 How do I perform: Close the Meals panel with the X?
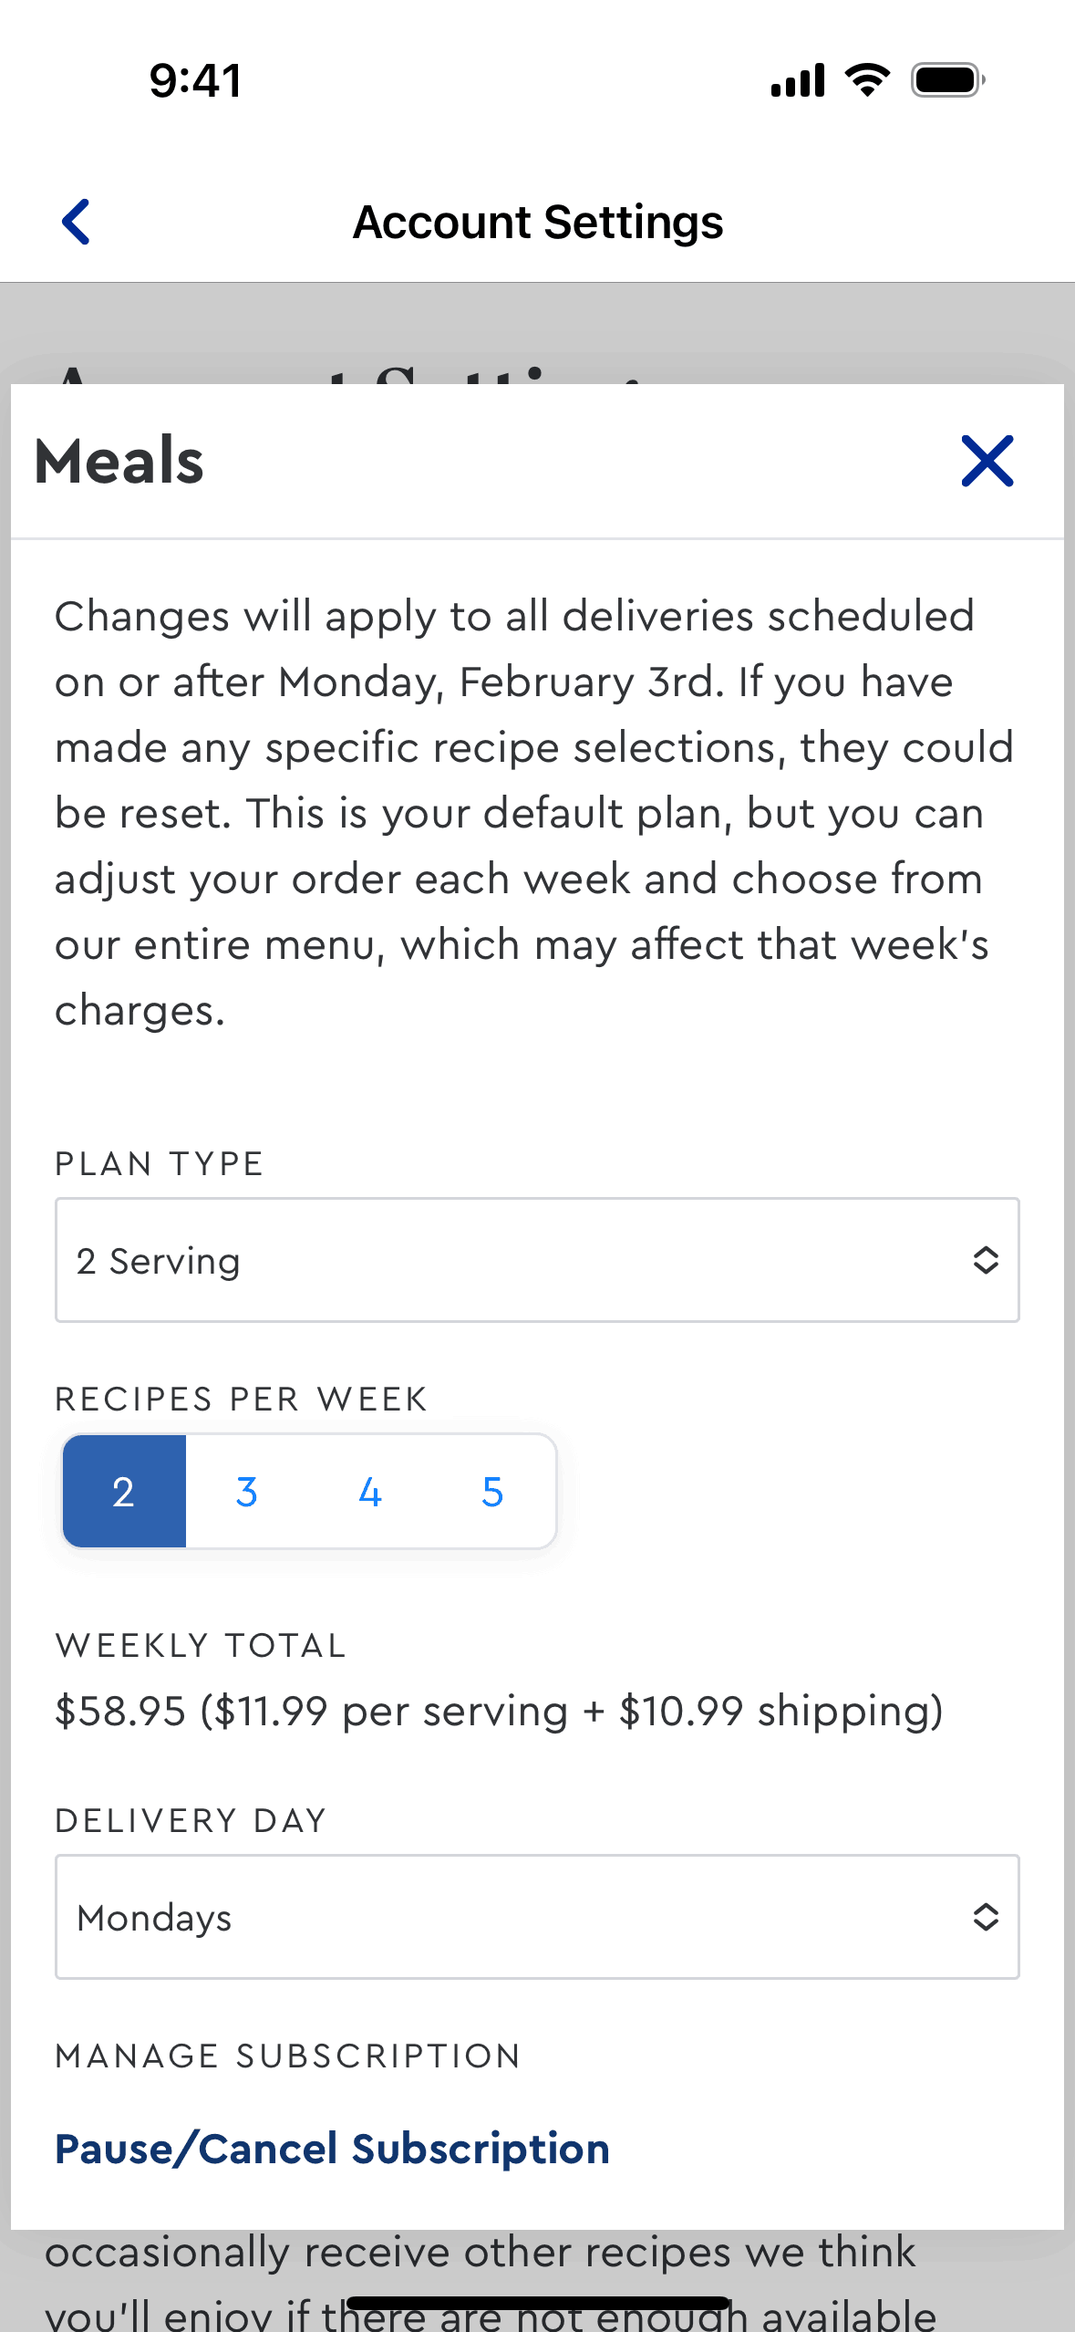[987, 461]
